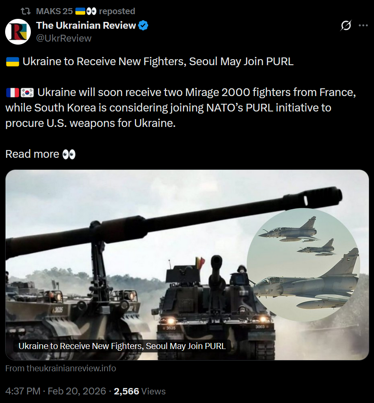
Task: Click the eyes emoji after Read more
Action: (x=69, y=154)
